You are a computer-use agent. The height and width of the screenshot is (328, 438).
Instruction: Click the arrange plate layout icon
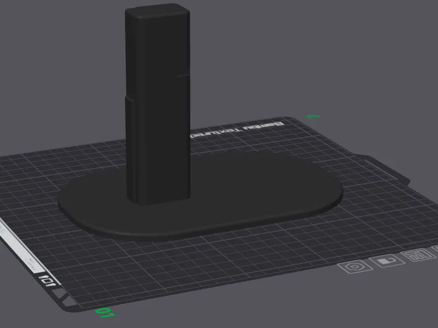418,255
